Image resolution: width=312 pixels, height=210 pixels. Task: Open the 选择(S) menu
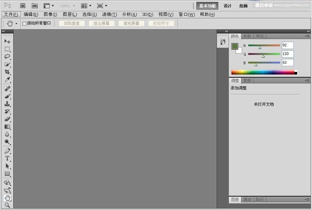click(89, 14)
